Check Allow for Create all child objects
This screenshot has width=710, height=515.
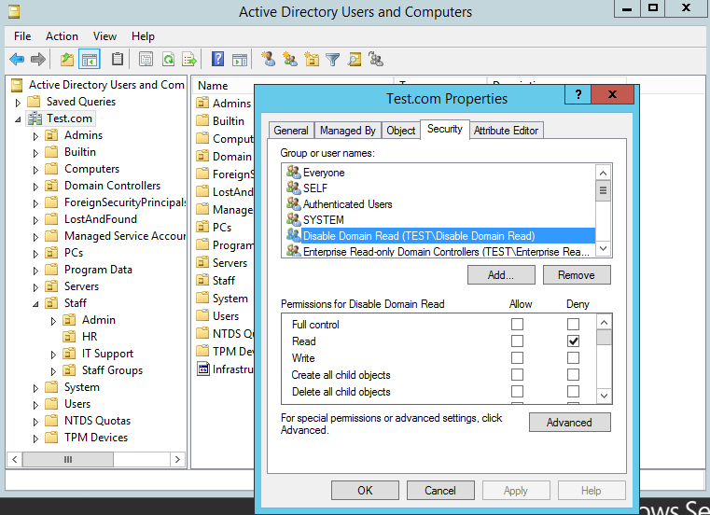tap(517, 374)
